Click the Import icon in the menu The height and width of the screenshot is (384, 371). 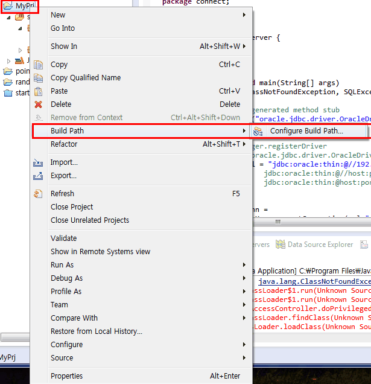click(38, 162)
